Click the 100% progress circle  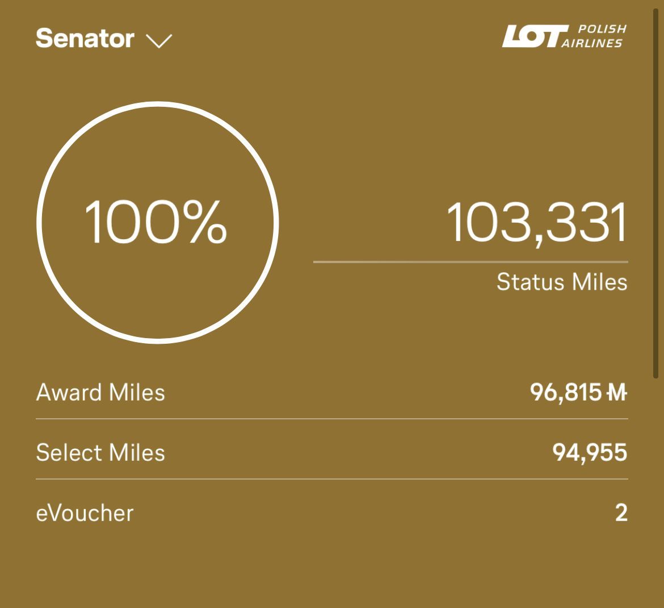pyautogui.click(x=158, y=223)
